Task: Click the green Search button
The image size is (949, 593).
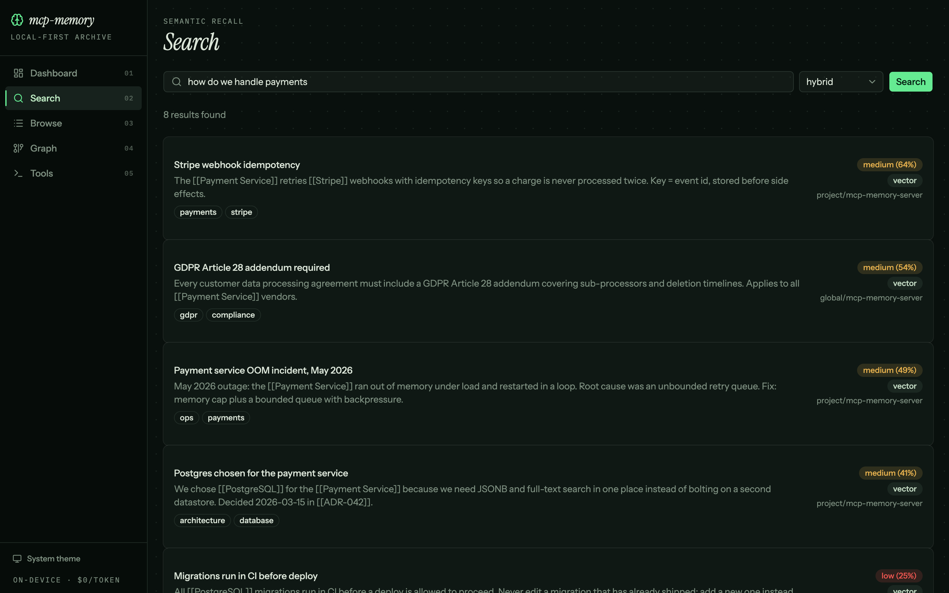Action: [x=910, y=82]
